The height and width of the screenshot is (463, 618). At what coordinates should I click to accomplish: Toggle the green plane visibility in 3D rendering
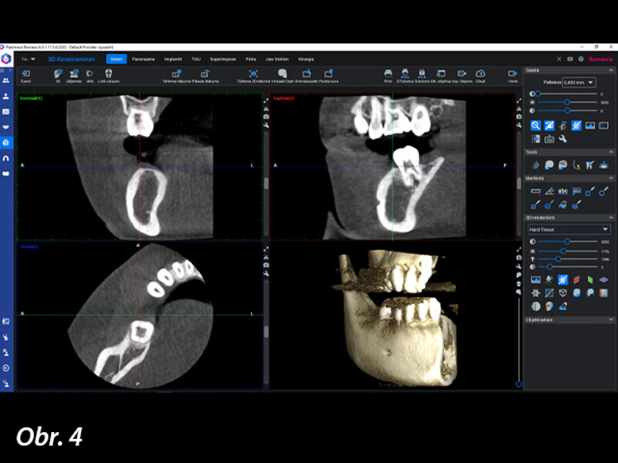(590, 279)
